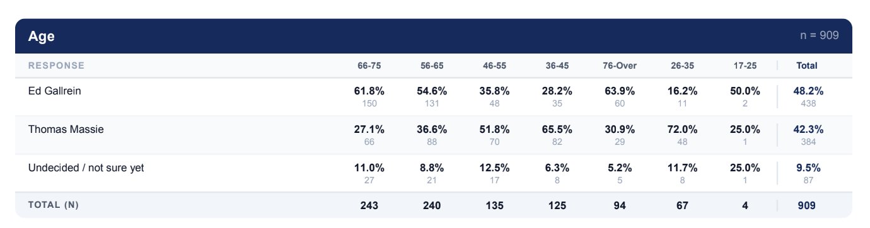
Task: Click the RESPONSE column header
Action: (56, 66)
